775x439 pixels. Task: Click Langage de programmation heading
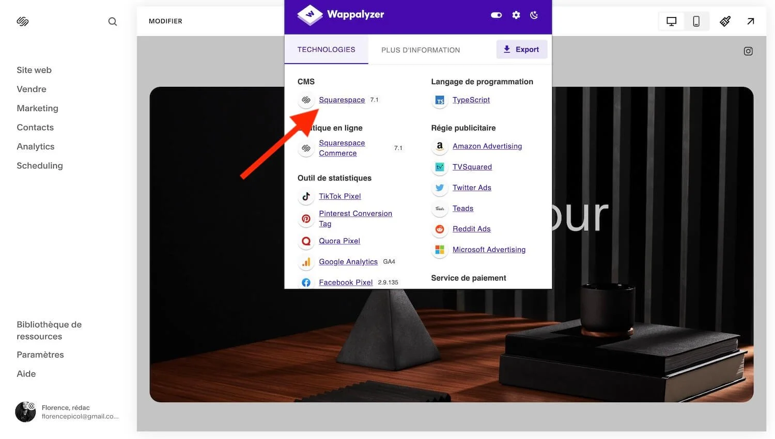482,82
